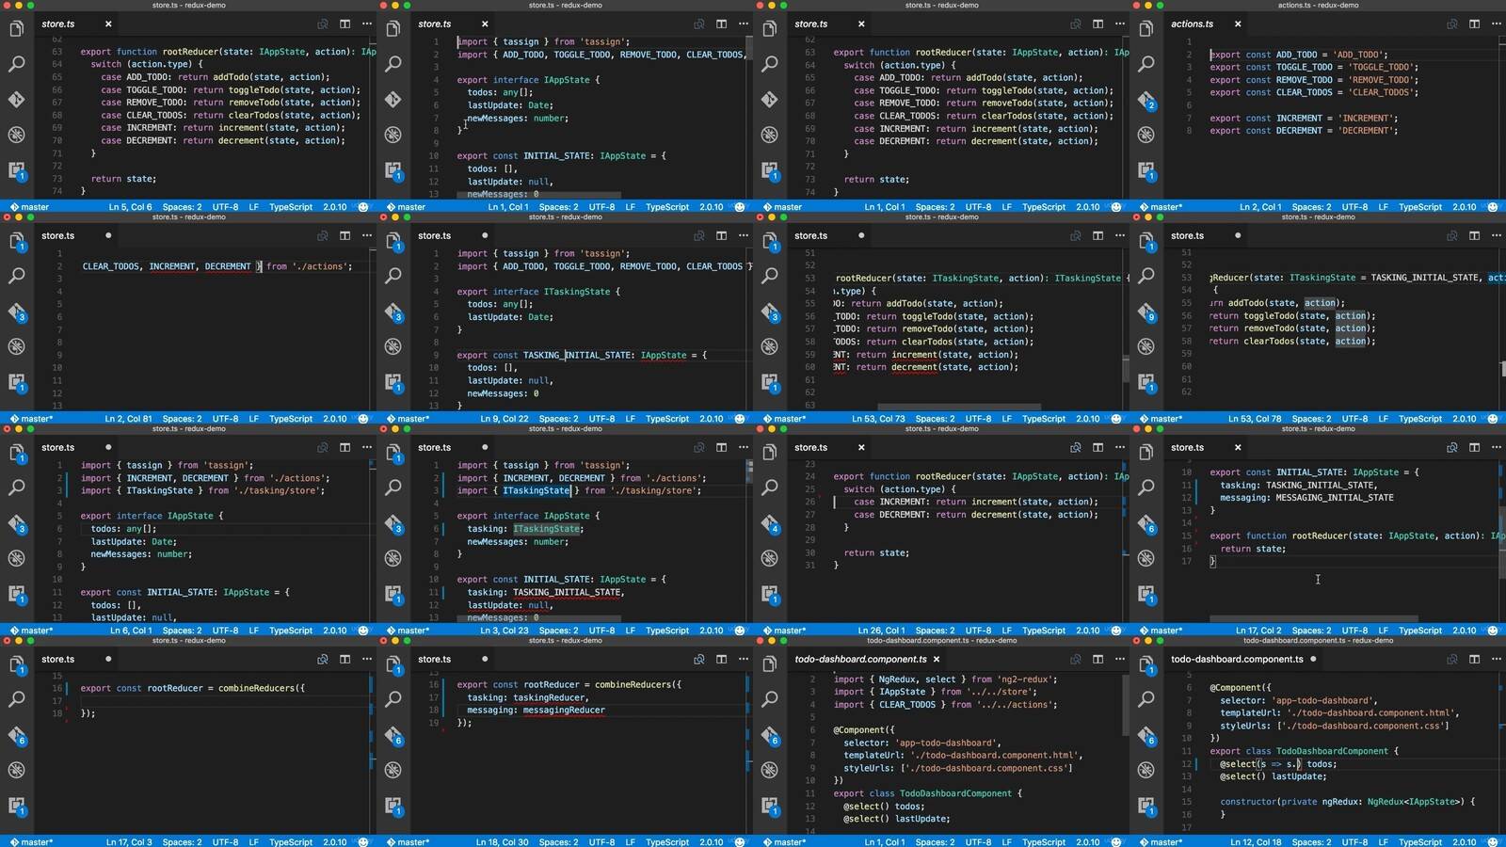
Task: Click feedback smiley in actions.ts status bar
Action: click(x=1493, y=207)
